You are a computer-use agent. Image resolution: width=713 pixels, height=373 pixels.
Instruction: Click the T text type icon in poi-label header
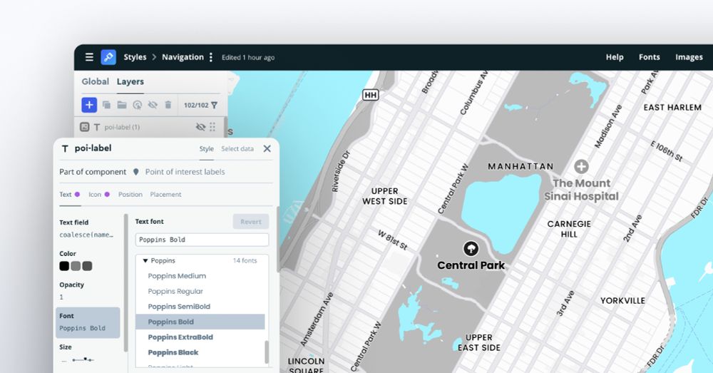click(x=65, y=149)
